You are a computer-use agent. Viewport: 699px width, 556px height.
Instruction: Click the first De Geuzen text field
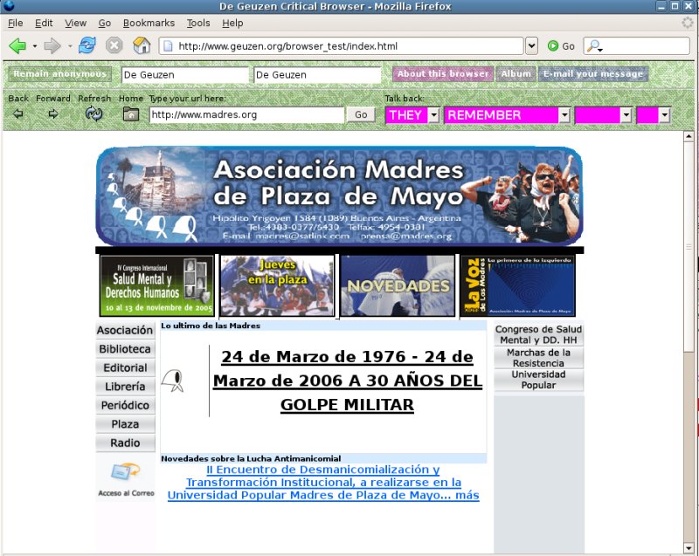[184, 75]
